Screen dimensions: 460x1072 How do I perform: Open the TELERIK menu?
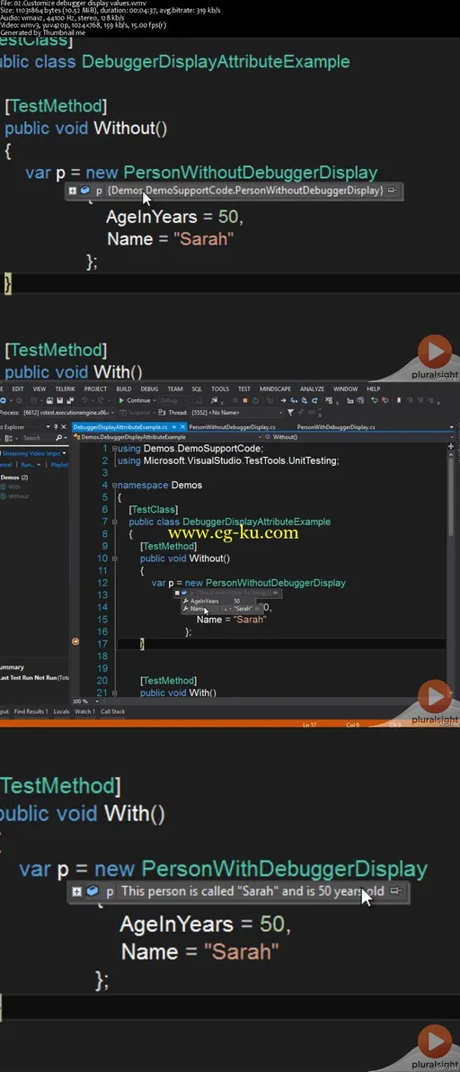[x=65, y=389]
